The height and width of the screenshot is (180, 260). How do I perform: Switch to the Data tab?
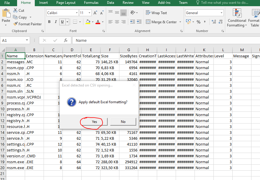[x=111, y=3]
